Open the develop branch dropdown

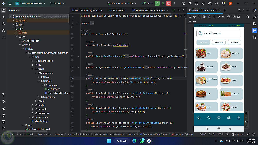click(x=57, y=3)
